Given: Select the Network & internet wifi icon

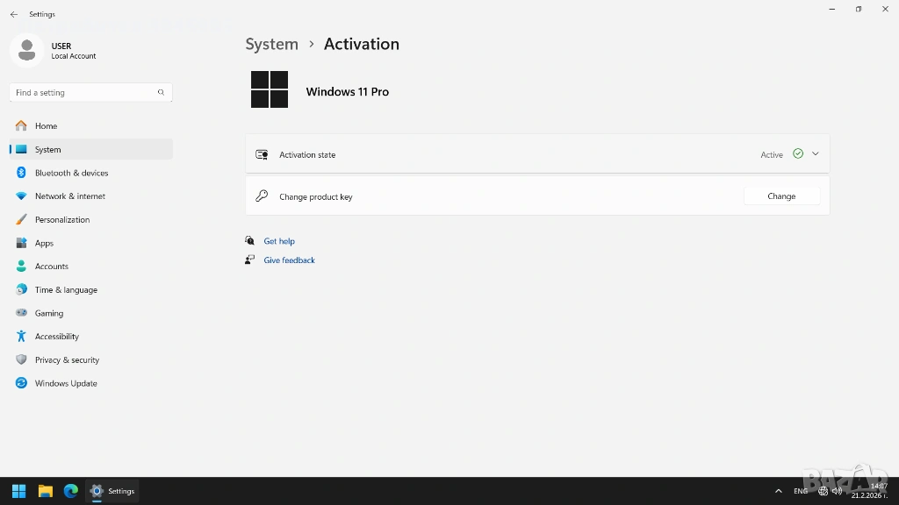Looking at the screenshot, I should tap(21, 196).
